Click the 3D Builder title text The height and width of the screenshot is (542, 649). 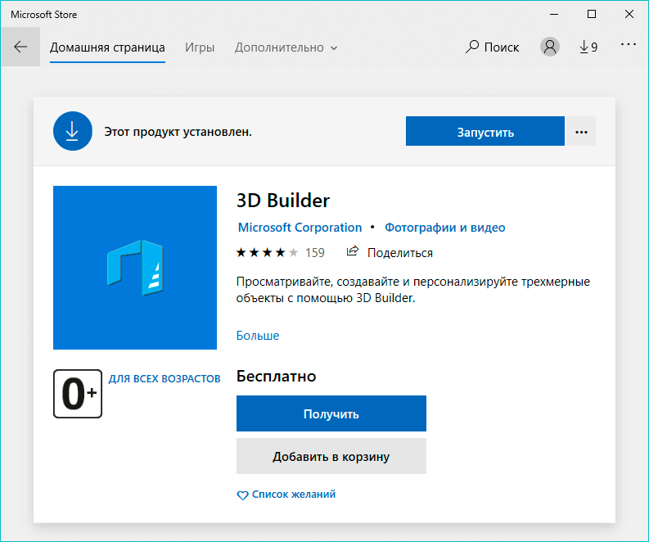(283, 201)
